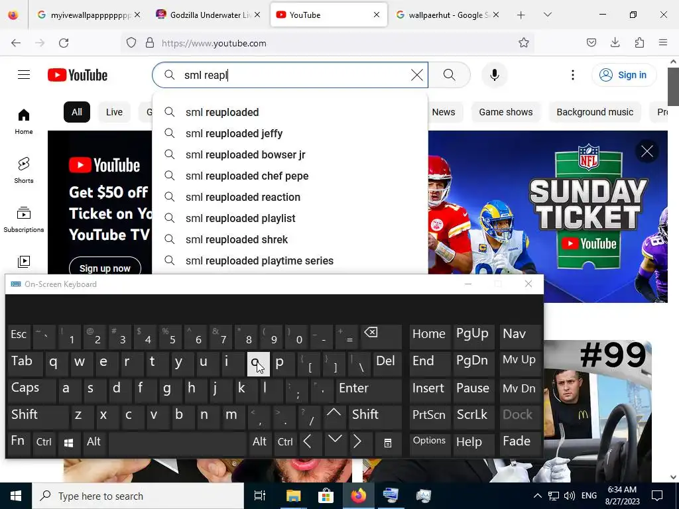Go back to the previous page
Image resolution: width=679 pixels, height=509 pixels.
tap(16, 43)
